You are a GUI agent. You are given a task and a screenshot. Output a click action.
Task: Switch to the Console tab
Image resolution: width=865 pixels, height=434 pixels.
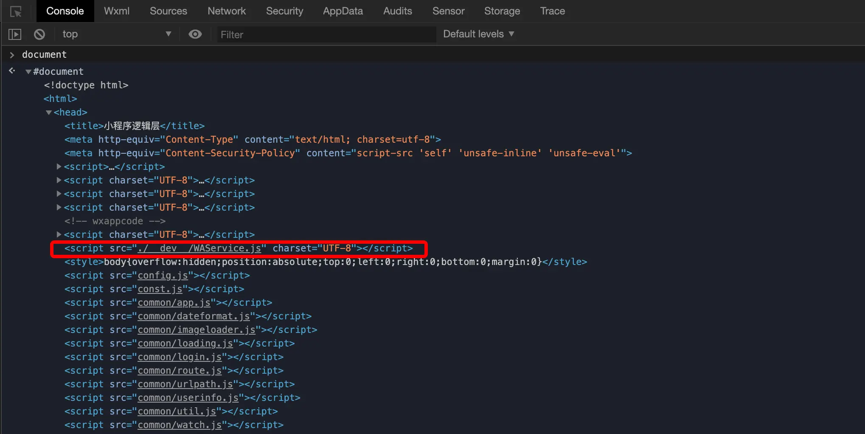[x=65, y=11]
